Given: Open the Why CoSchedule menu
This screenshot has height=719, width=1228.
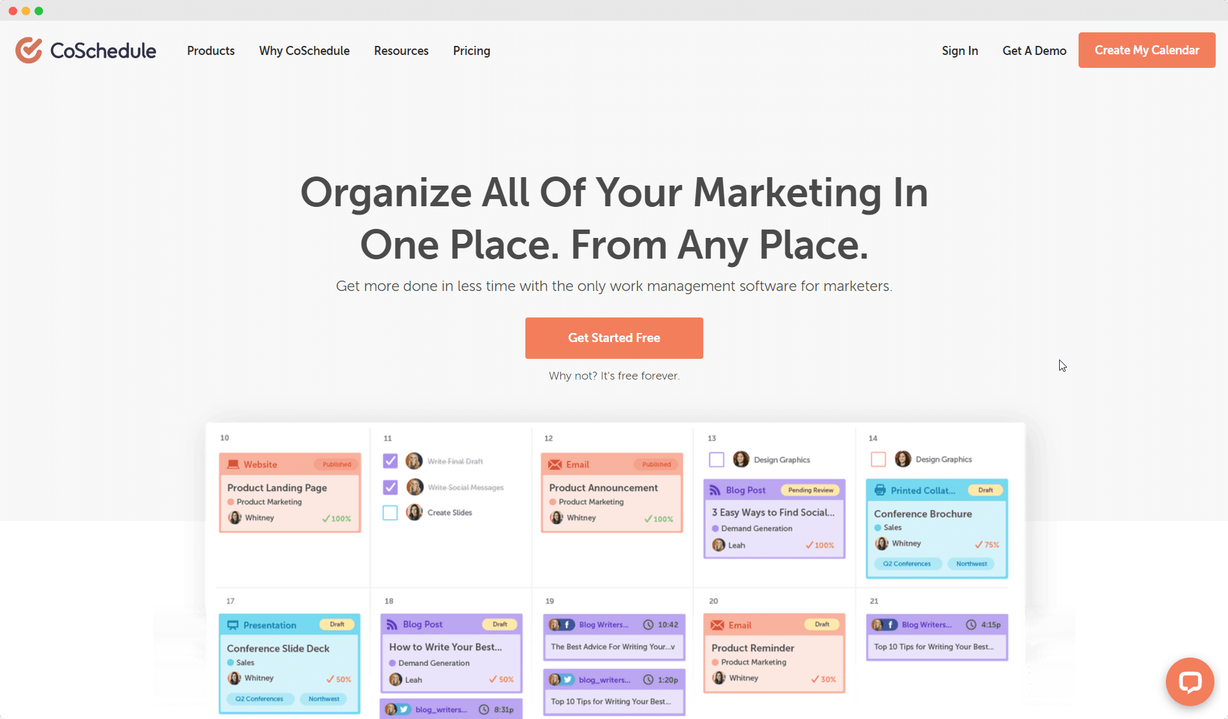Looking at the screenshot, I should pos(304,50).
